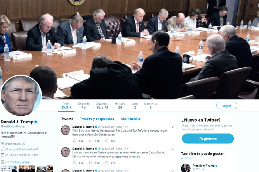Screen dimensions: 259x172
Task: Click reply icon on Florida travel tweet
Action: (x=74, y=163)
